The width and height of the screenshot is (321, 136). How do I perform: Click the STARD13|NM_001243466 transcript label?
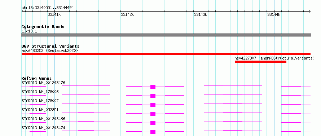43,119
